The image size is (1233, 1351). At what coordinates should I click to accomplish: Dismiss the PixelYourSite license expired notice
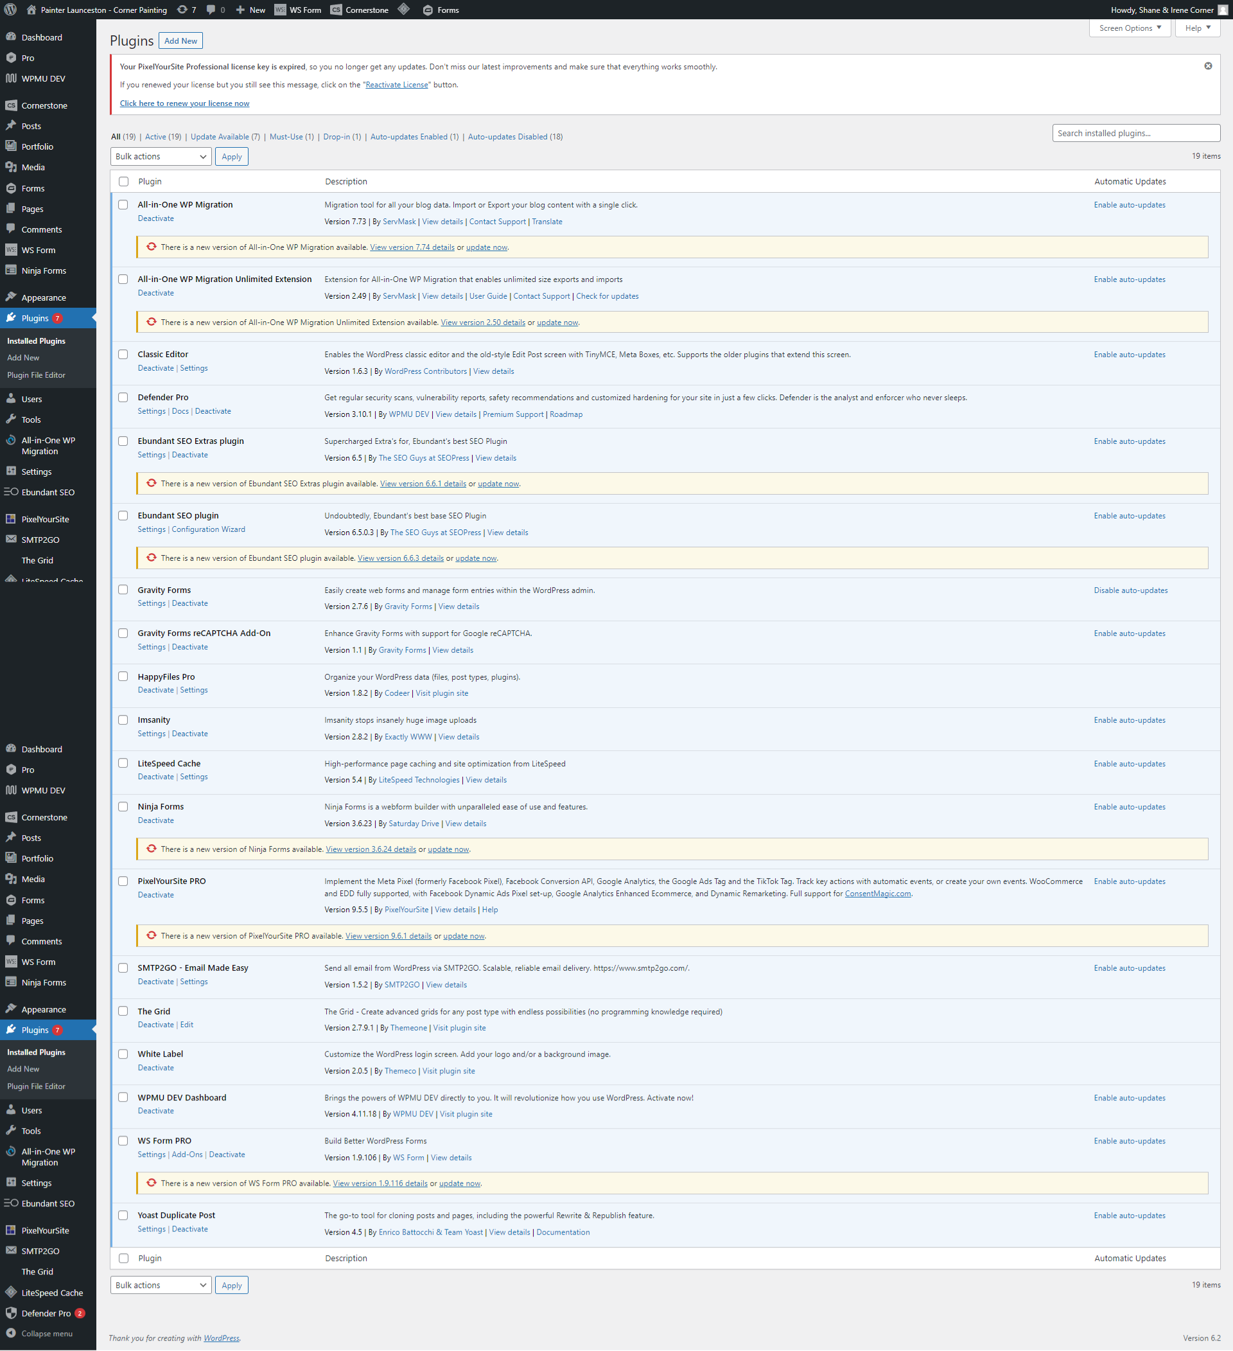click(x=1207, y=66)
